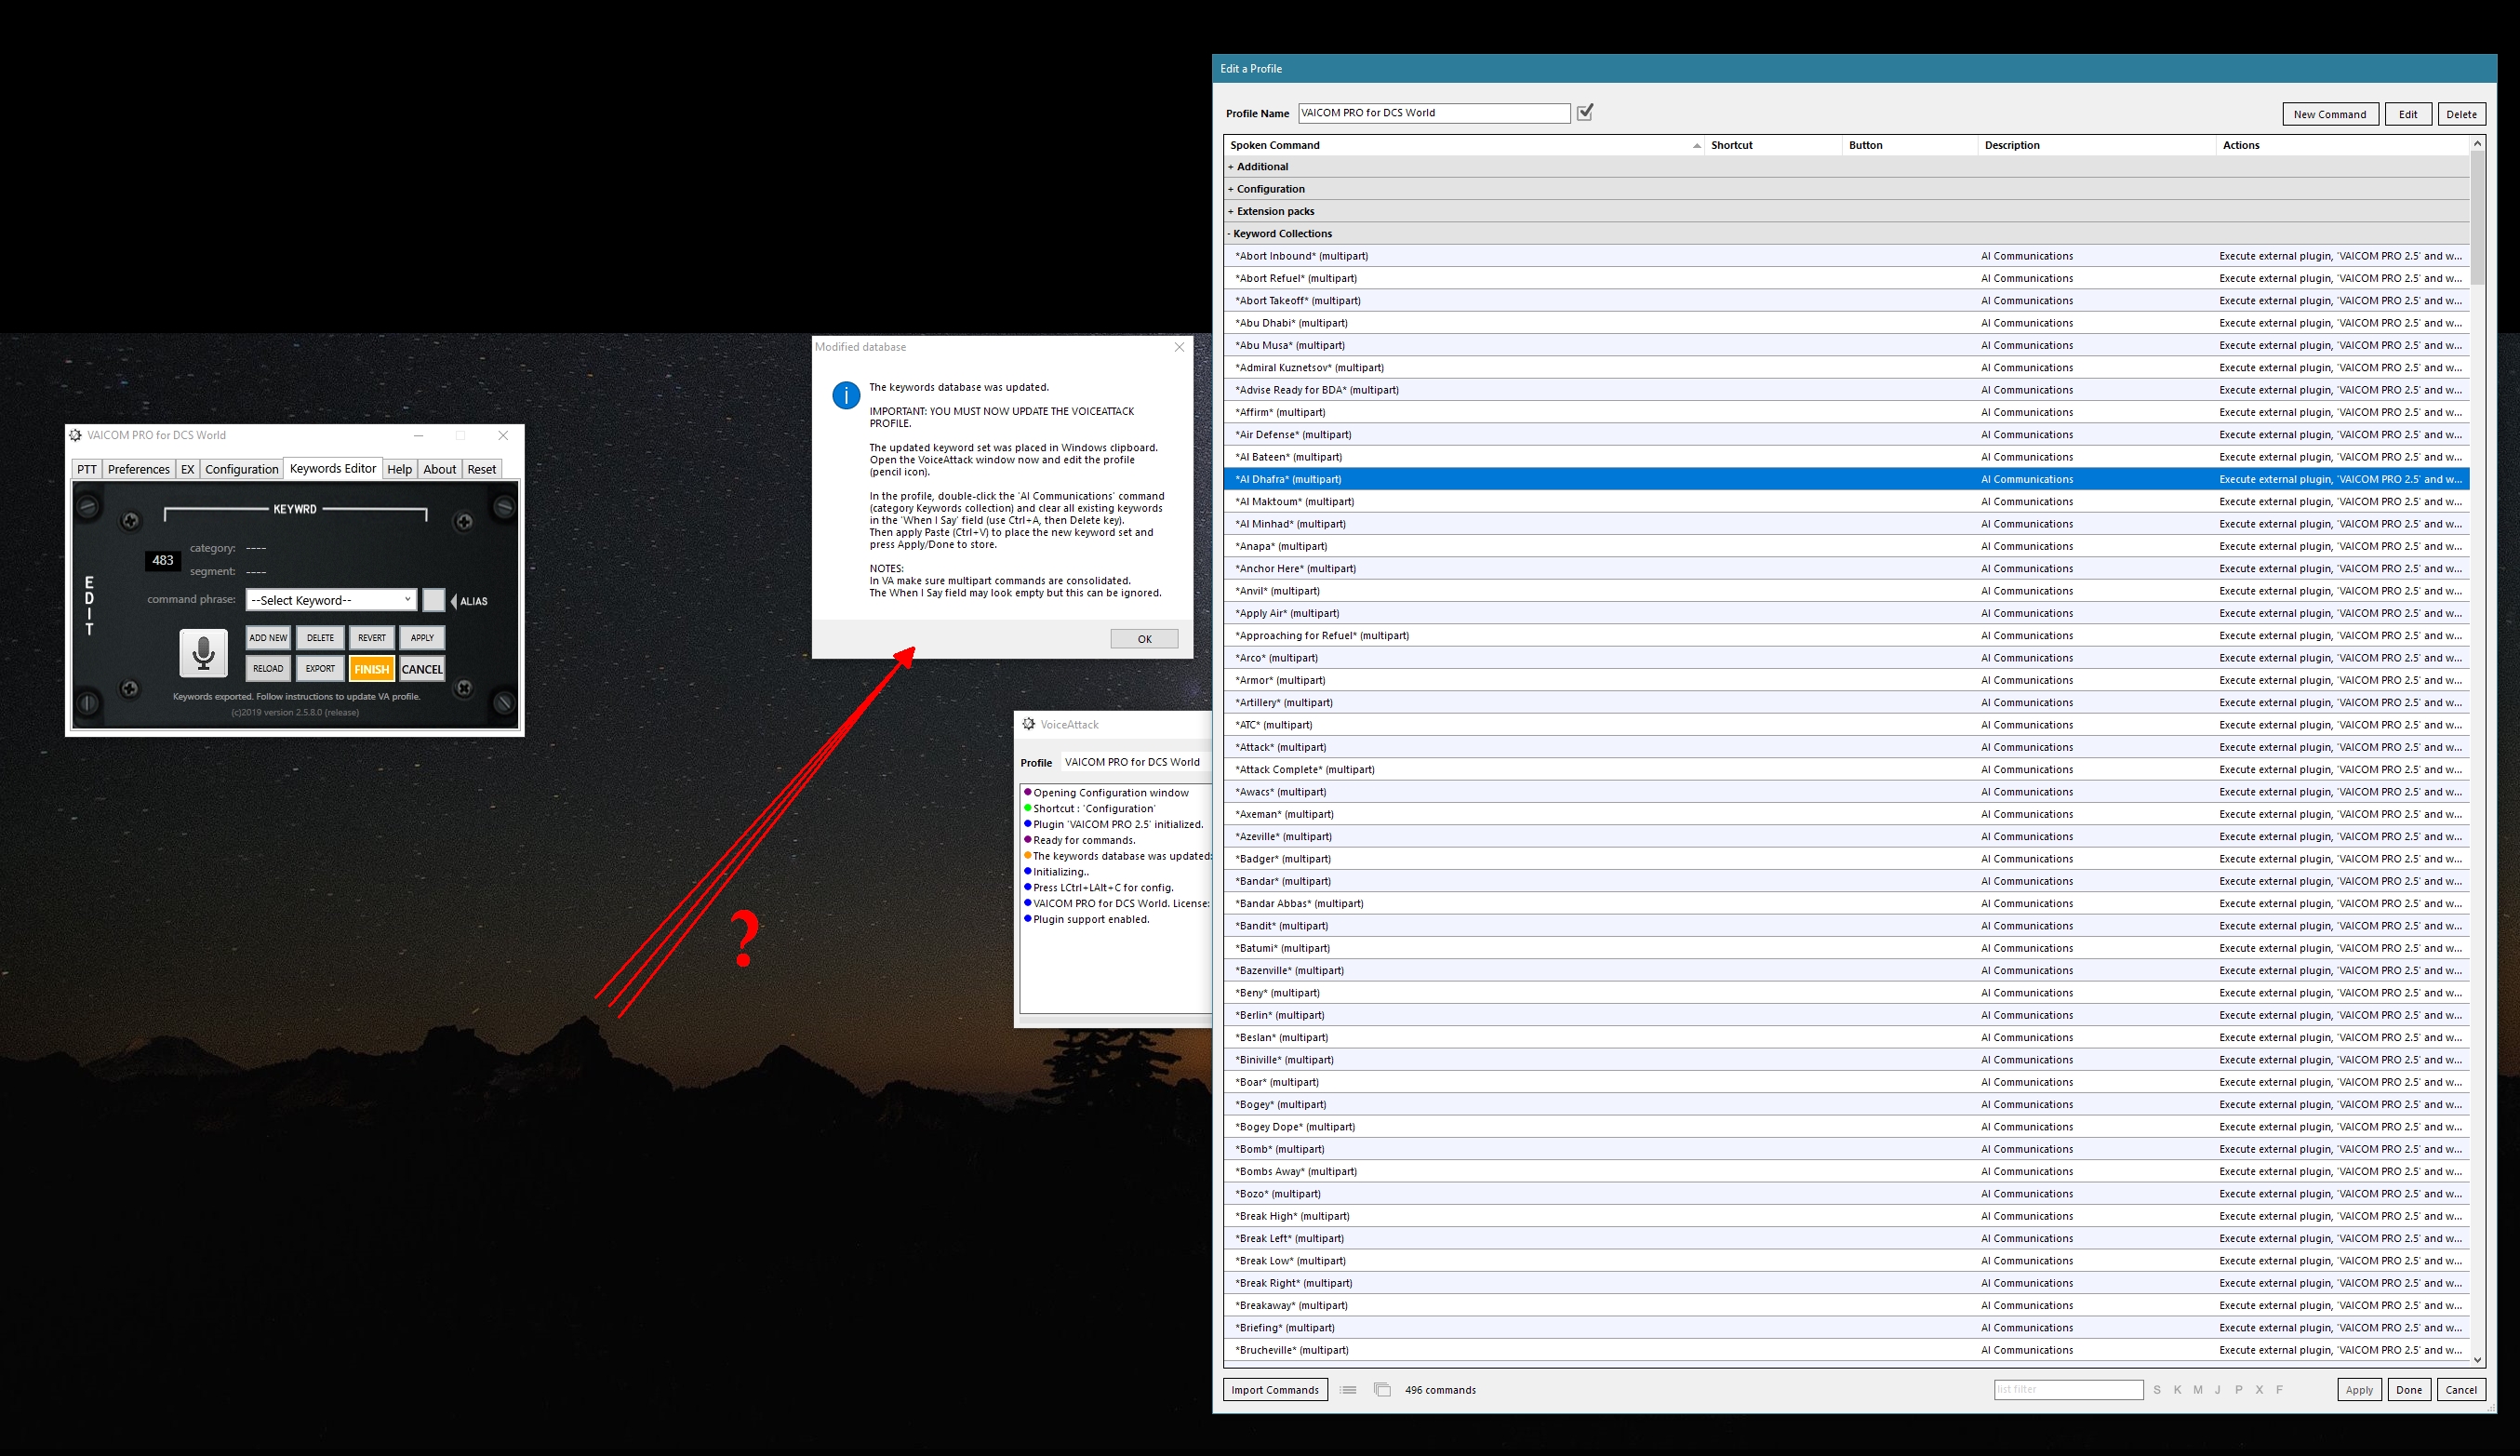The height and width of the screenshot is (1456, 2520).
Task: Click the Actions column header
Action: click(x=2342, y=145)
